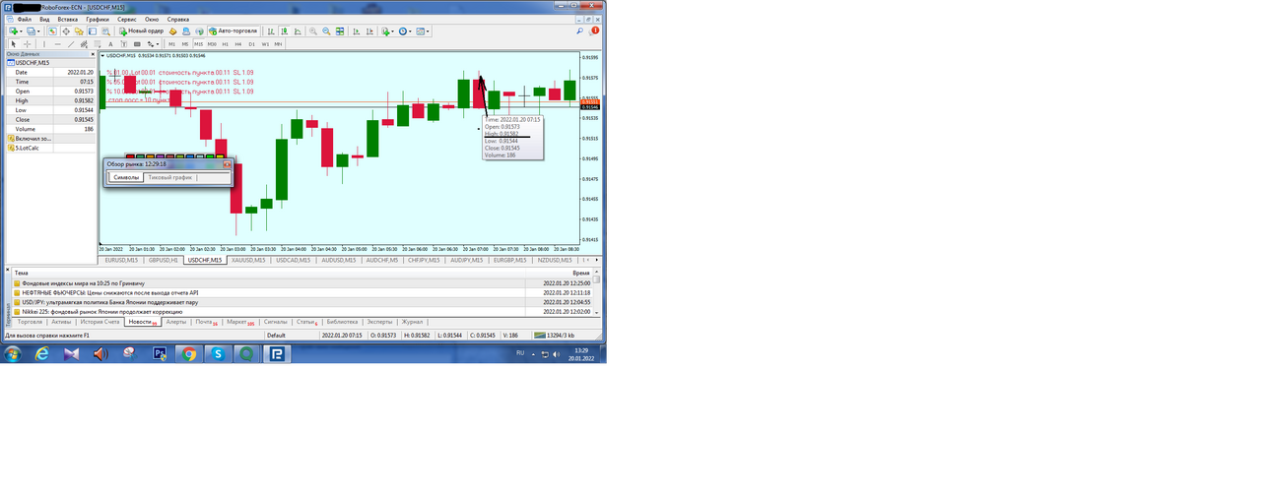Image resolution: width=1271 pixels, height=494 pixels.
Task: Set timeframe to D1
Action: (251, 44)
